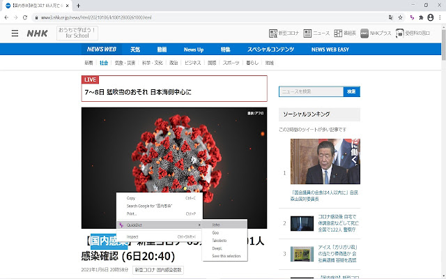The width and height of the screenshot is (446, 279).
Task: Click the translate page icon in address bar
Action: coord(391,17)
